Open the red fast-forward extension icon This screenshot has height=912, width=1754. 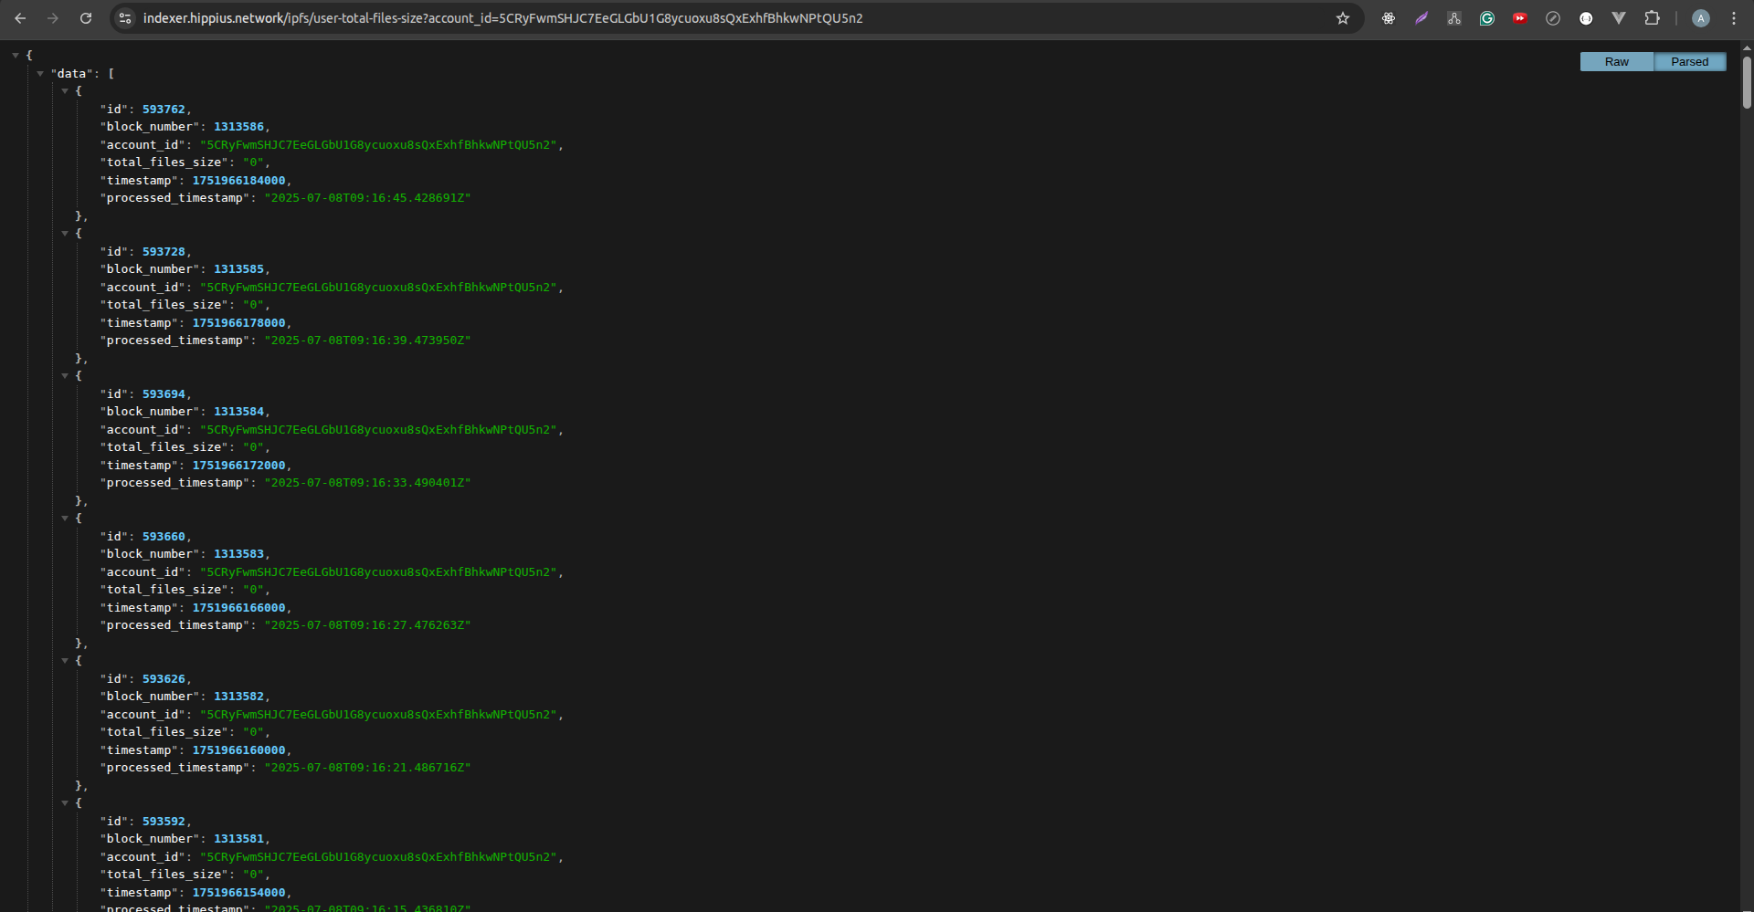click(x=1520, y=18)
